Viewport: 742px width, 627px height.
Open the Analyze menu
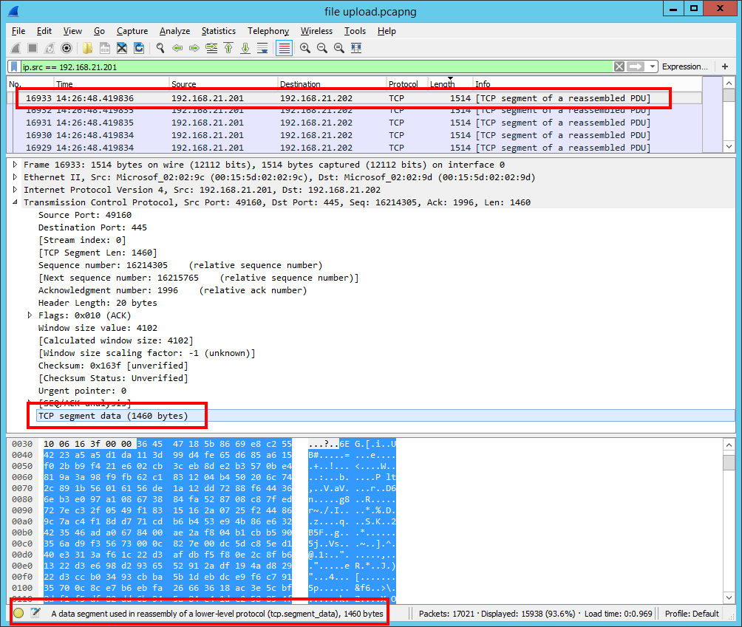(x=174, y=31)
